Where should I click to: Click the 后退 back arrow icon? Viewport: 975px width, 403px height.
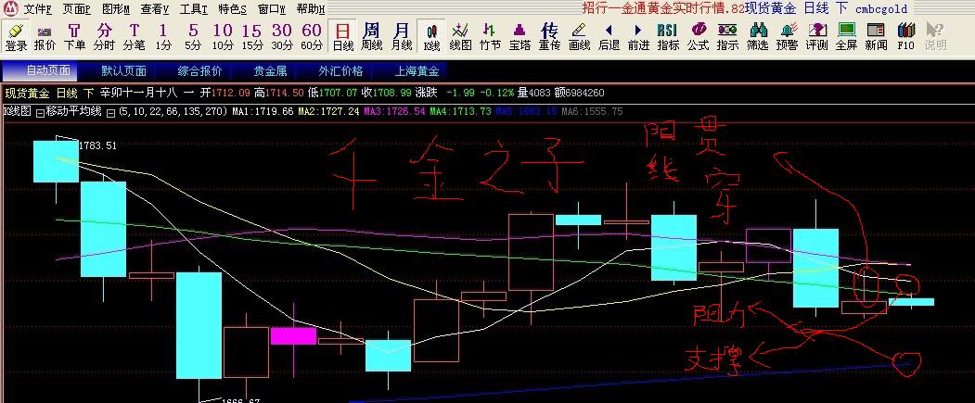tap(609, 37)
